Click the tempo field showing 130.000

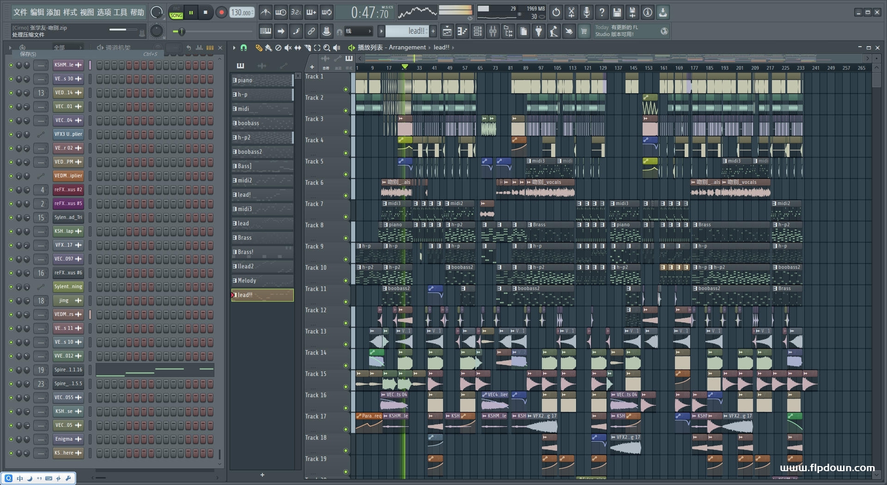(242, 12)
